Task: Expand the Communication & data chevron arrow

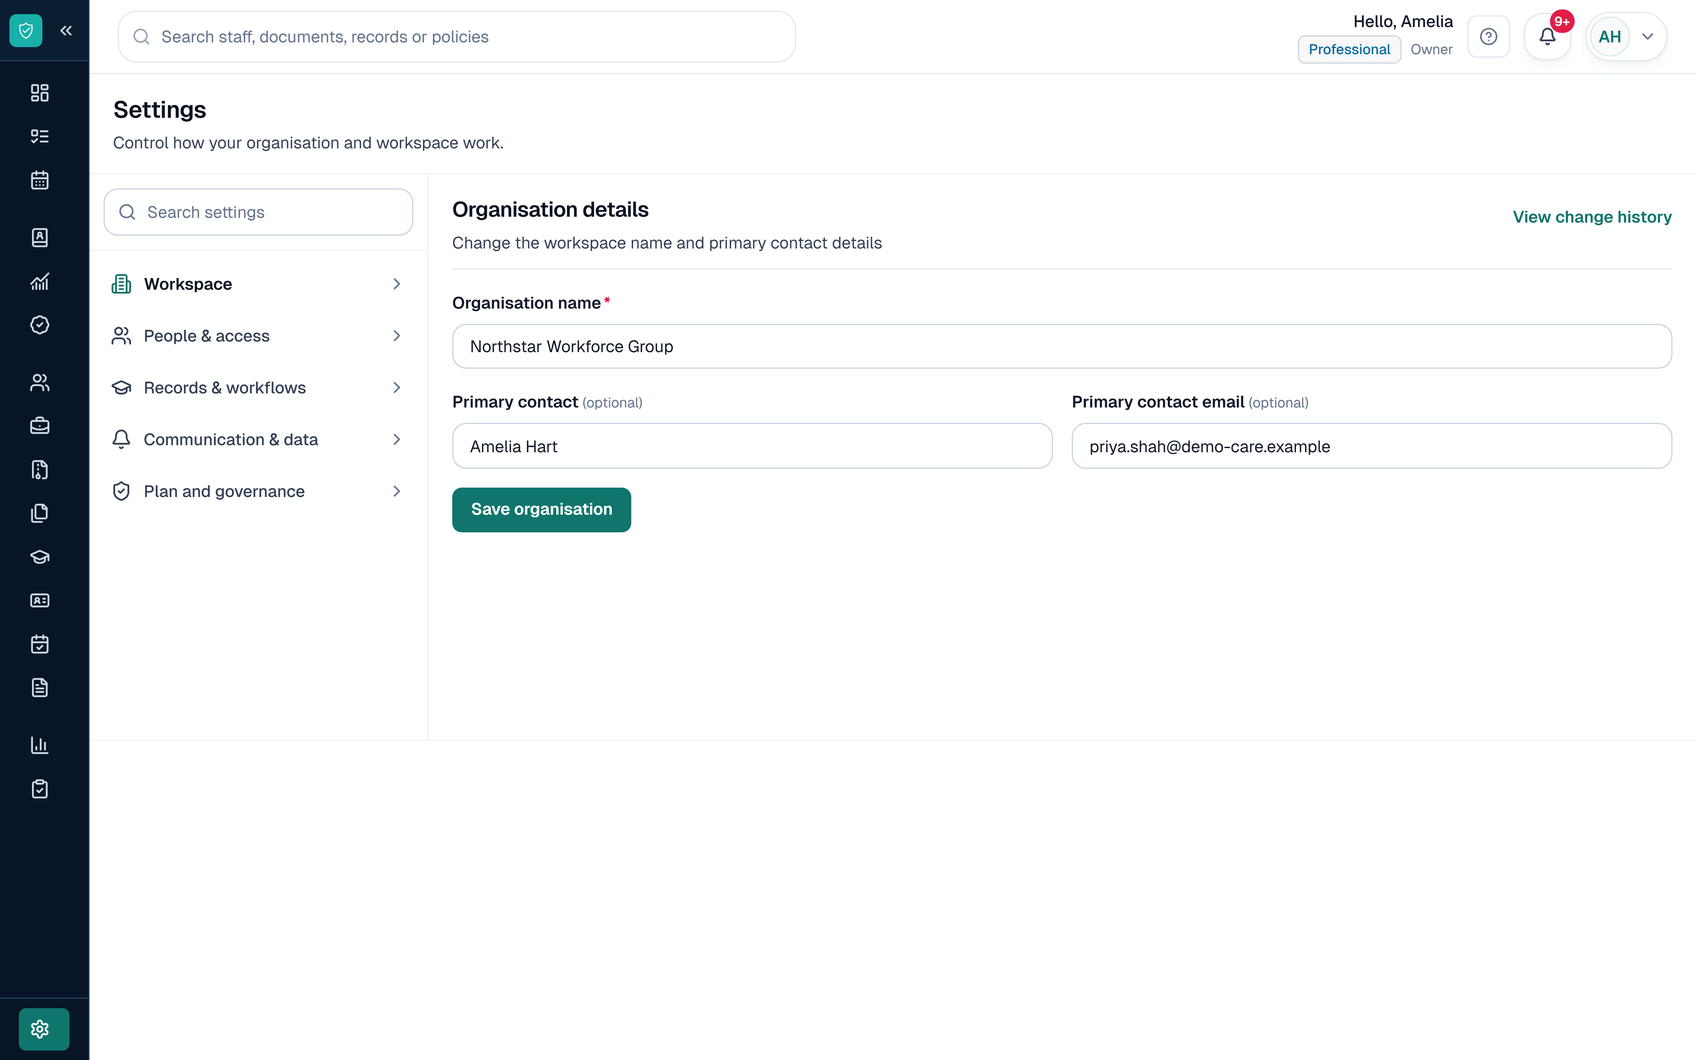Action: (397, 440)
